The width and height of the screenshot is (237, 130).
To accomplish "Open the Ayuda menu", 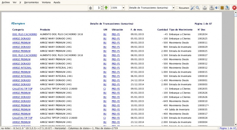I will coord(57,2).
